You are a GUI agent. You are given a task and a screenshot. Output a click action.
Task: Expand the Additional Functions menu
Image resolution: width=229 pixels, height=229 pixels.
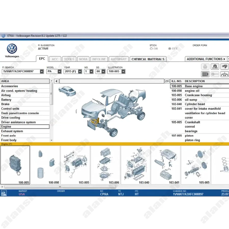tap(206, 59)
